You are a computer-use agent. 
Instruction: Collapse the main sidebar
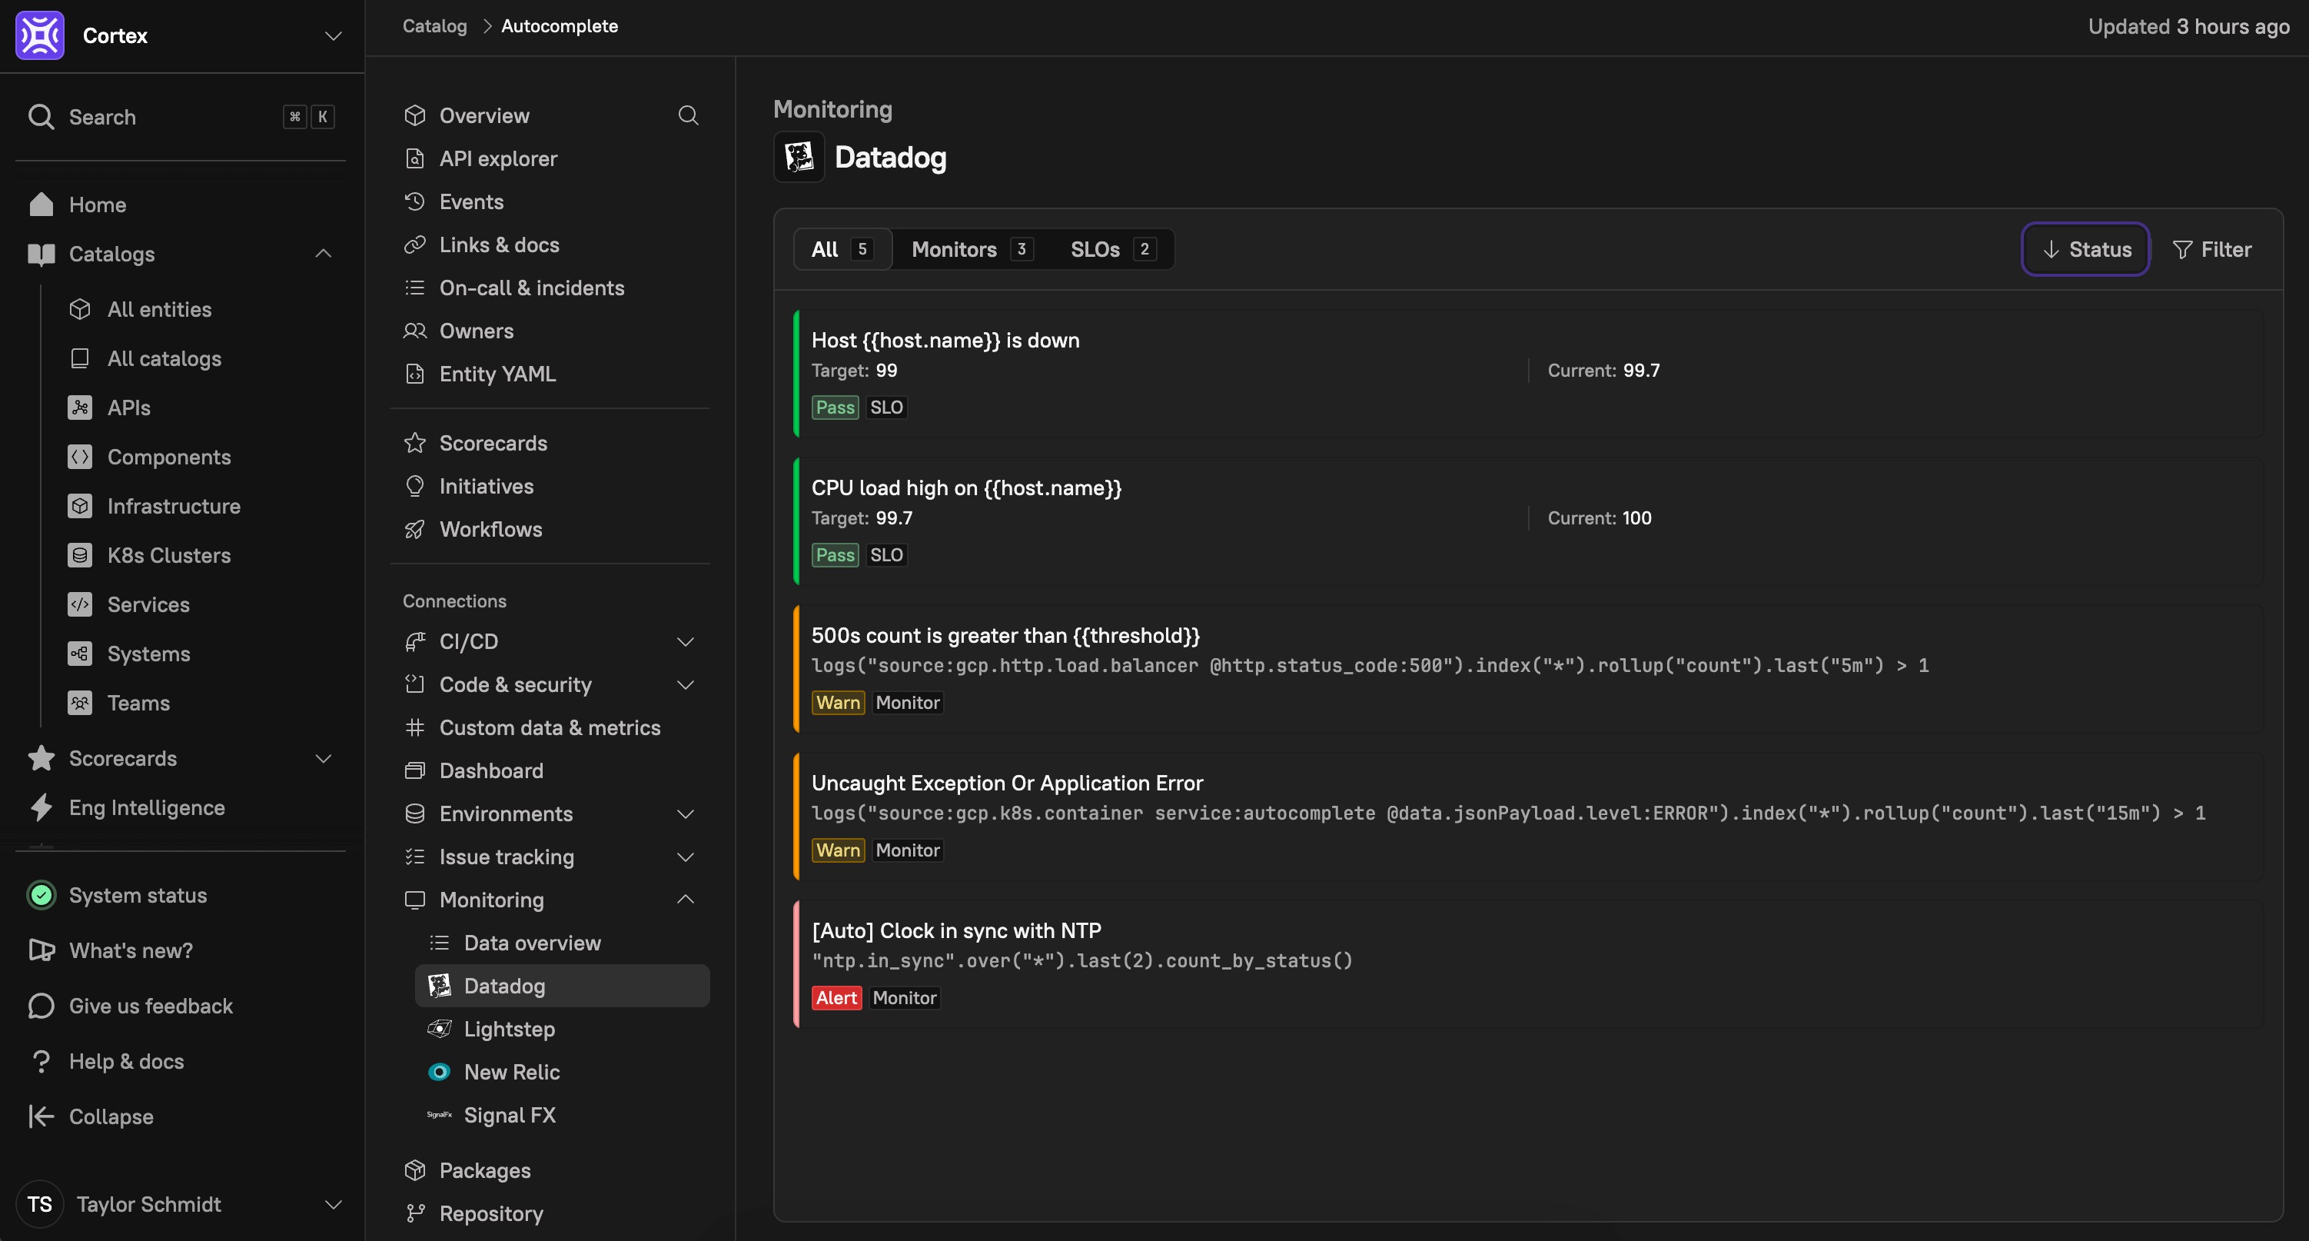(x=110, y=1116)
